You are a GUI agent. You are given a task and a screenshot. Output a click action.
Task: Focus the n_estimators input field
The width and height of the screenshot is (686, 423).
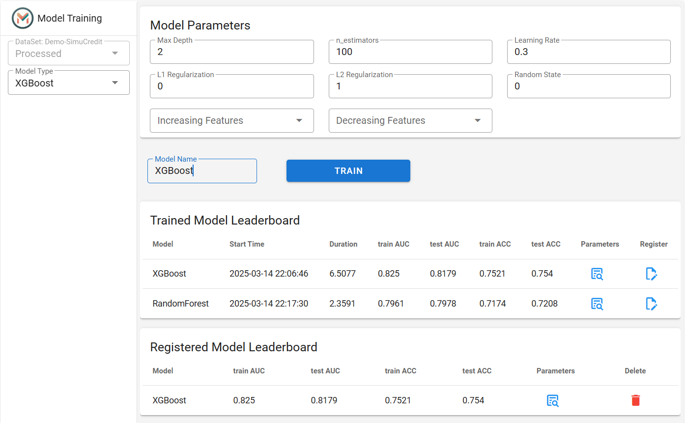point(410,52)
